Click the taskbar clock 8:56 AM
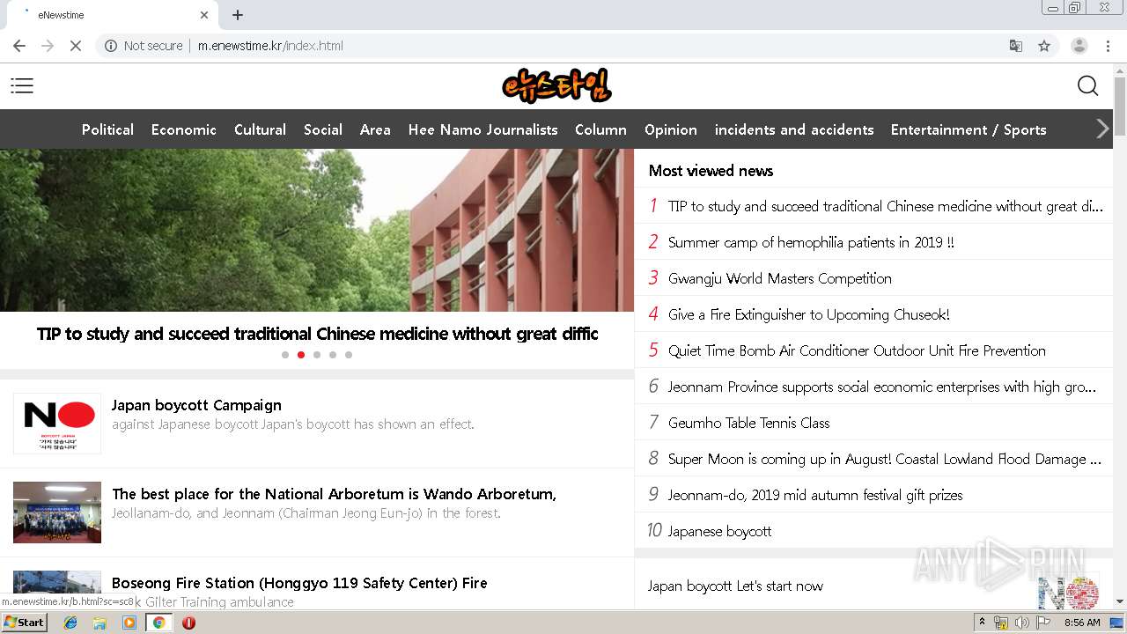Screen dimensions: 1127x634 [x=1082, y=623]
